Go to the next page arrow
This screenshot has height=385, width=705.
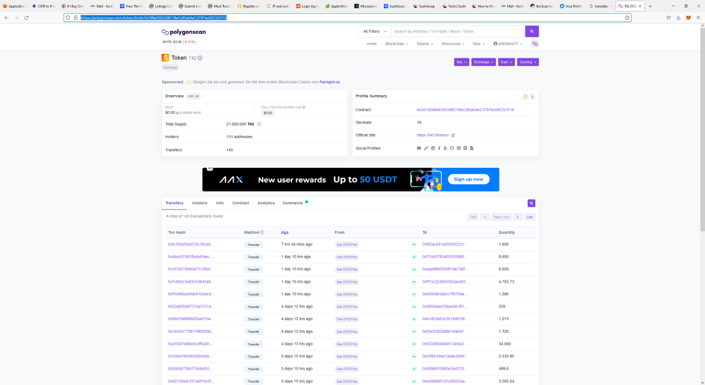pyautogui.click(x=518, y=217)
